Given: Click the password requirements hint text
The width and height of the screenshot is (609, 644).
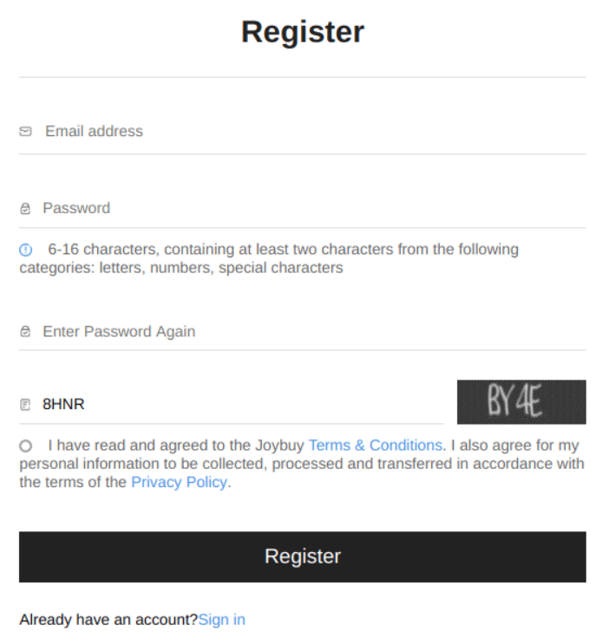Looking at the screenshot, I should point(269,258).
